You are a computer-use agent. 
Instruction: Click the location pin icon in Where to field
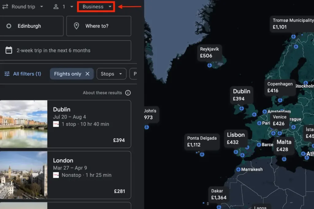76,26
